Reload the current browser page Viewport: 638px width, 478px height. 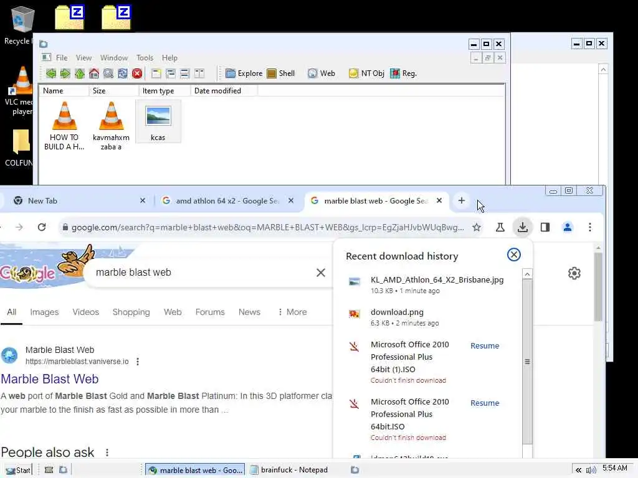pyautogui.click(x=42, y=227)
